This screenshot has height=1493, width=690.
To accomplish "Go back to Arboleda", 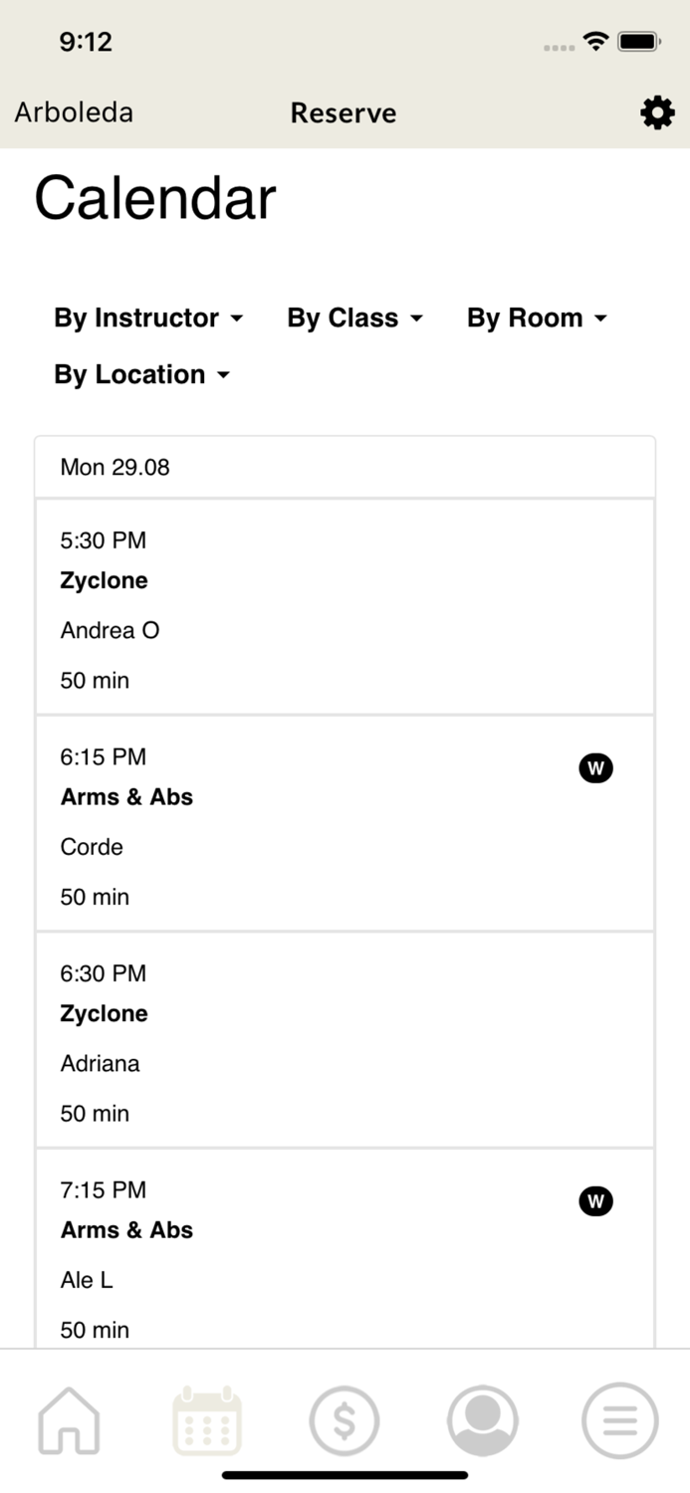I will point(73,112).
